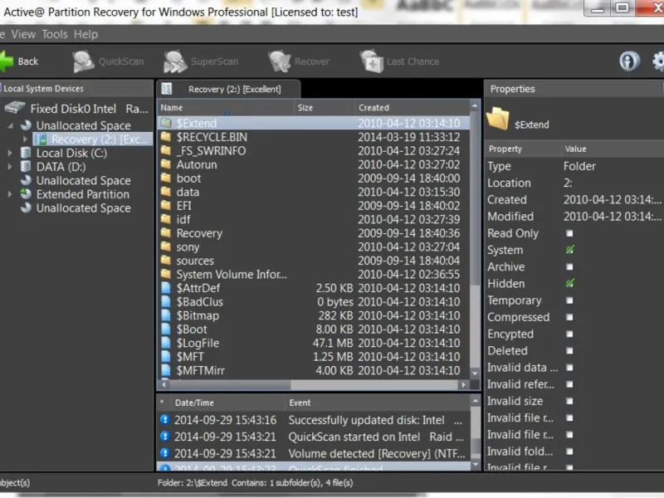Toggle the Compressed attribute checkbox
Viewport: 664px width, 498px height.
pyautogui.click(x=569, y=317)
